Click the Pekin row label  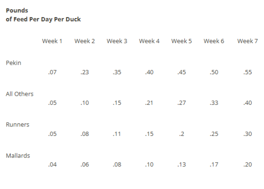(13, 63)
